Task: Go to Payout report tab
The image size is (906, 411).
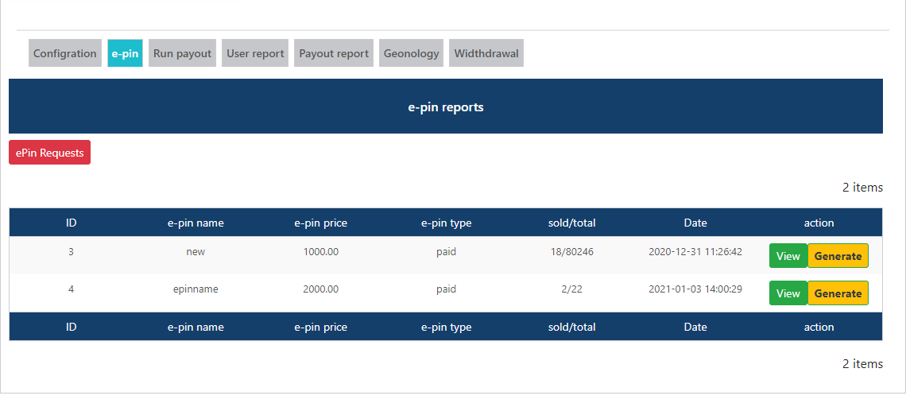Action: [x=334, y=53]
